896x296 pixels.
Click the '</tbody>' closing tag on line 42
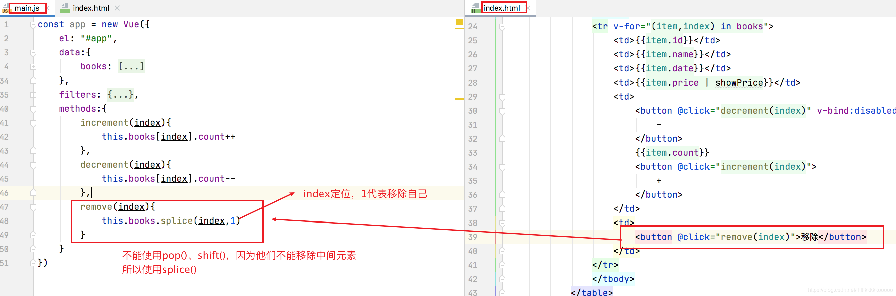[613, 279]
